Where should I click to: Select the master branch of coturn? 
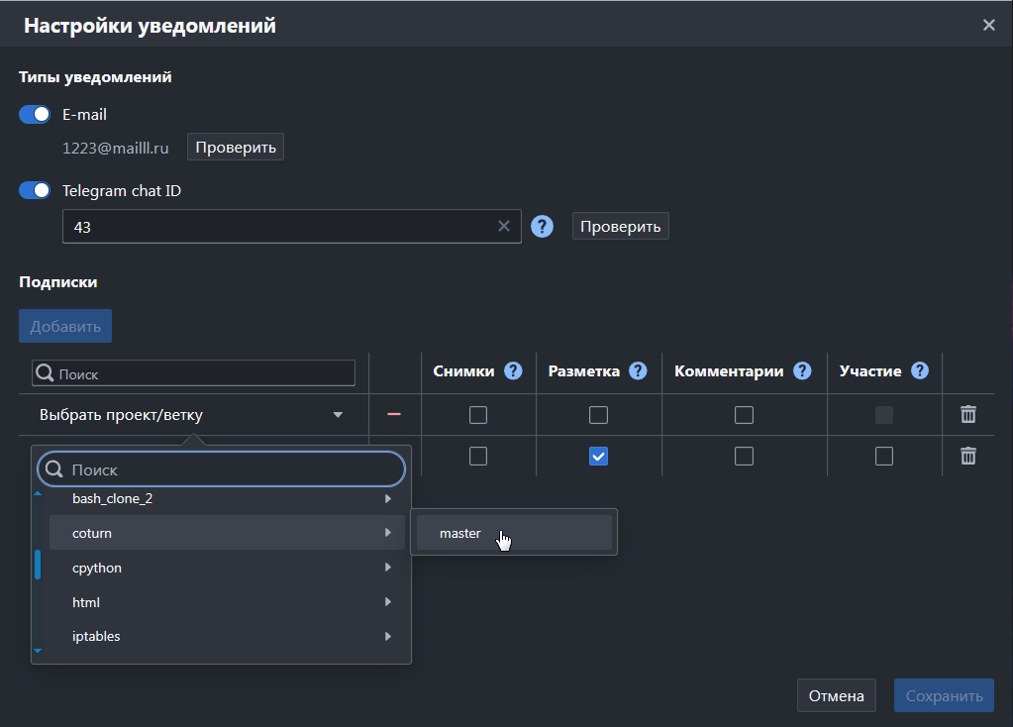pyautogui.click(x=514, y=533)
